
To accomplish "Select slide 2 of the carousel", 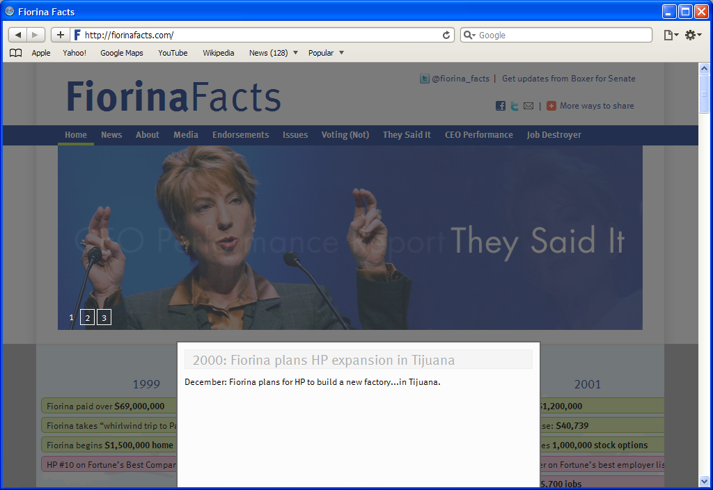I will (87, 317).
